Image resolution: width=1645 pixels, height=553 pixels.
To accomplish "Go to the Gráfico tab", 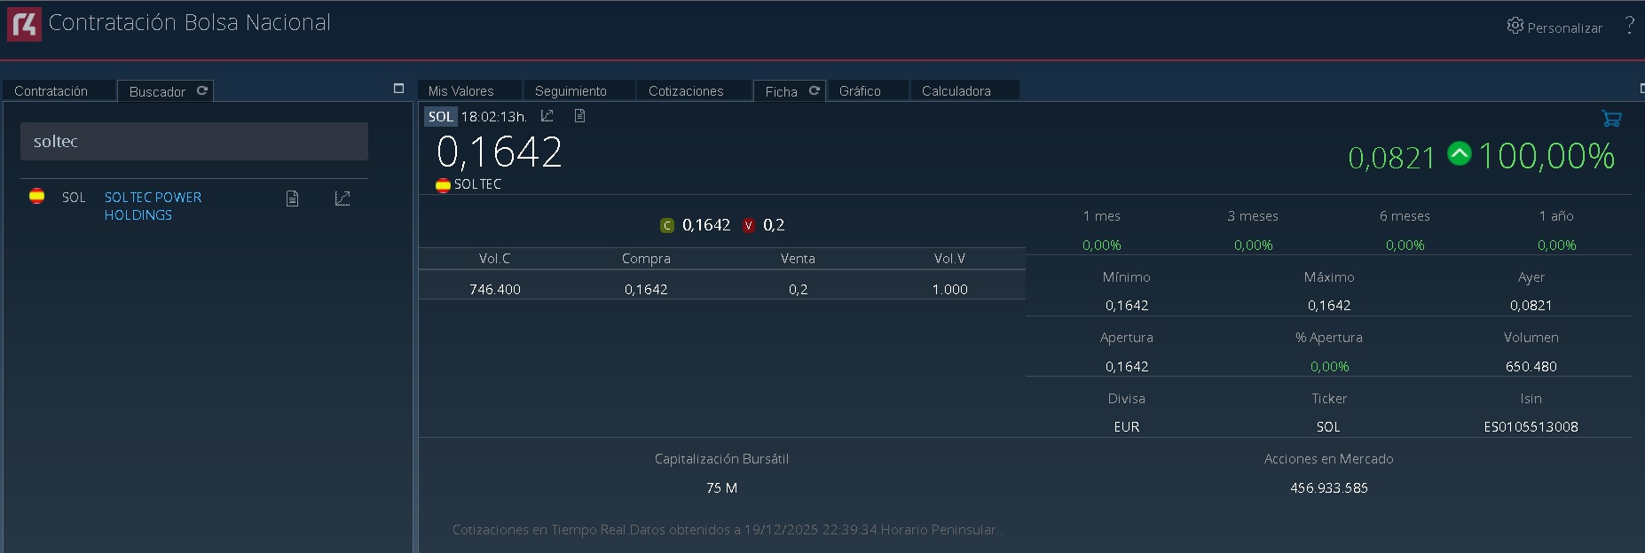I will pyautogui.click(x=860, y=91).
